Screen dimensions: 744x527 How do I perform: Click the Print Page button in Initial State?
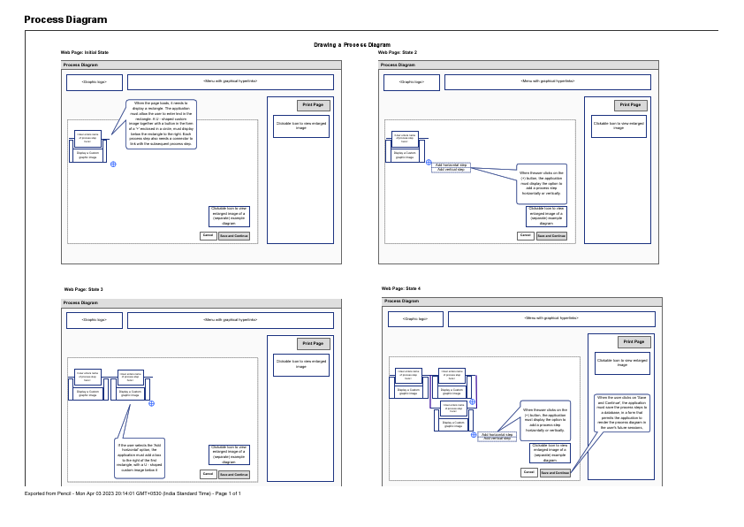pos(313,105)
